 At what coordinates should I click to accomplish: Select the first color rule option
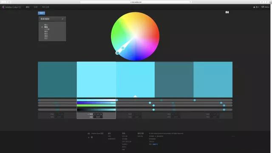[46, 25]
